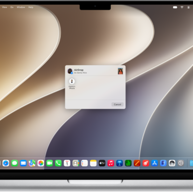Viewport: 193px width, 193px height.
Task: Open the Window menu
Action: 21,7
